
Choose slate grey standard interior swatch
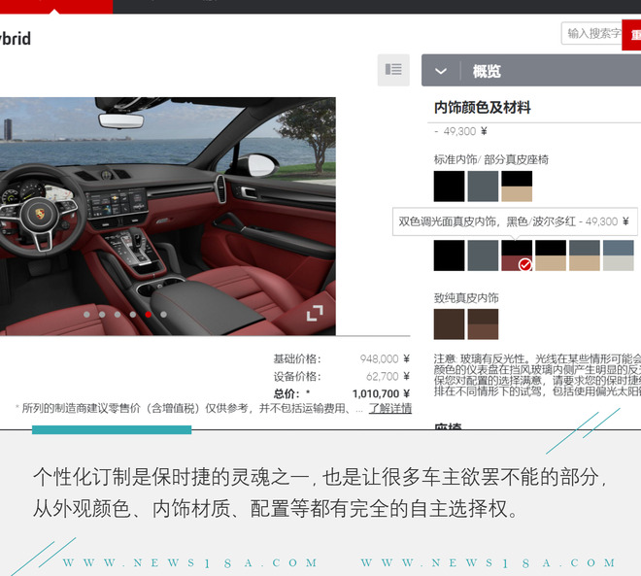(x=483, y=186)
